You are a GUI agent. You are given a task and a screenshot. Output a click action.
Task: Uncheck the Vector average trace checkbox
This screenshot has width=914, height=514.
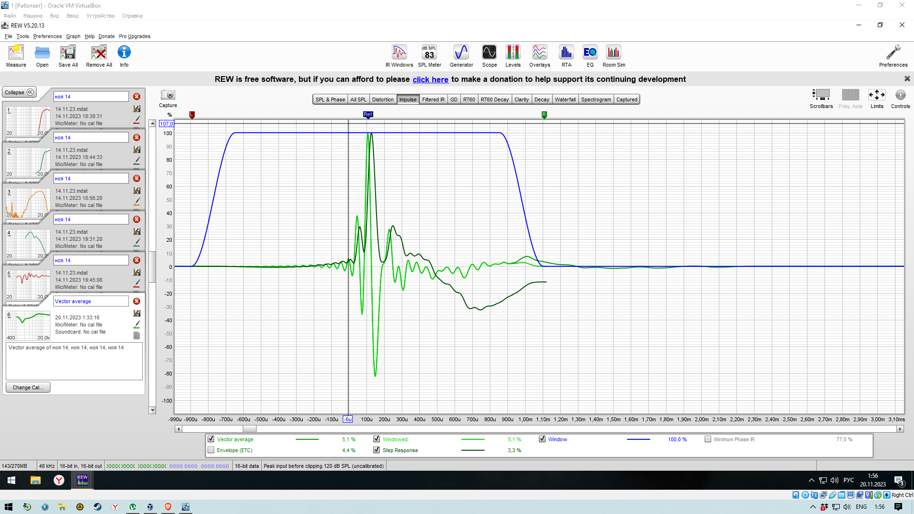pos(211,439)
